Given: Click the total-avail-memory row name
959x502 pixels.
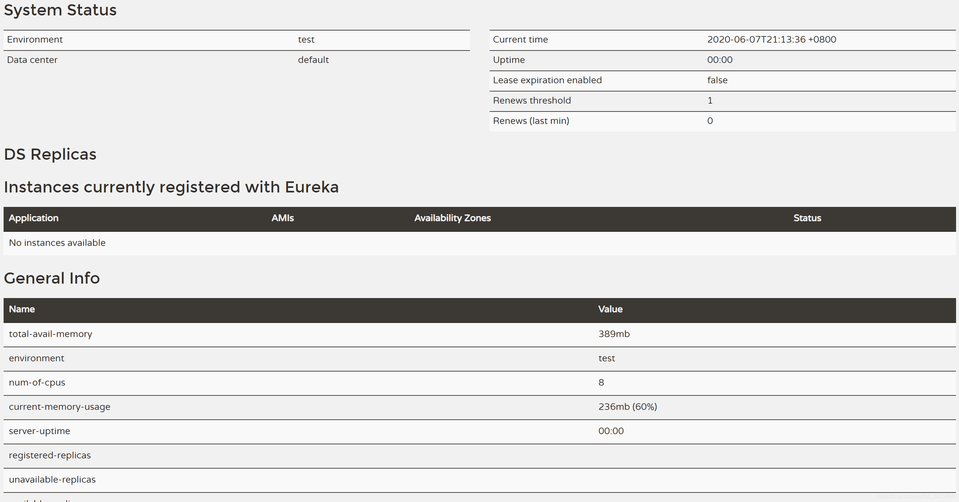Looking at the screenshot, I should point(50,334).
